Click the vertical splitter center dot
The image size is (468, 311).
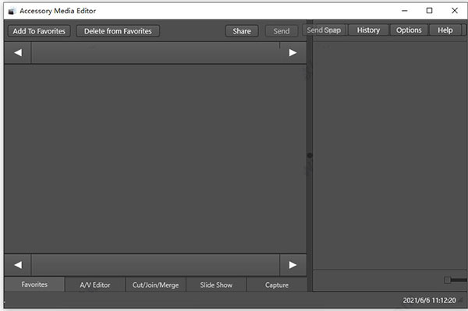pos(310,155)
